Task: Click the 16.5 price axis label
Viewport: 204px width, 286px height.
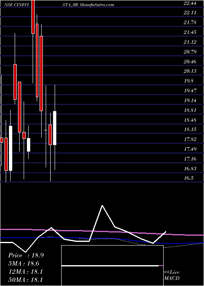Action: click(x=188, y=179)
